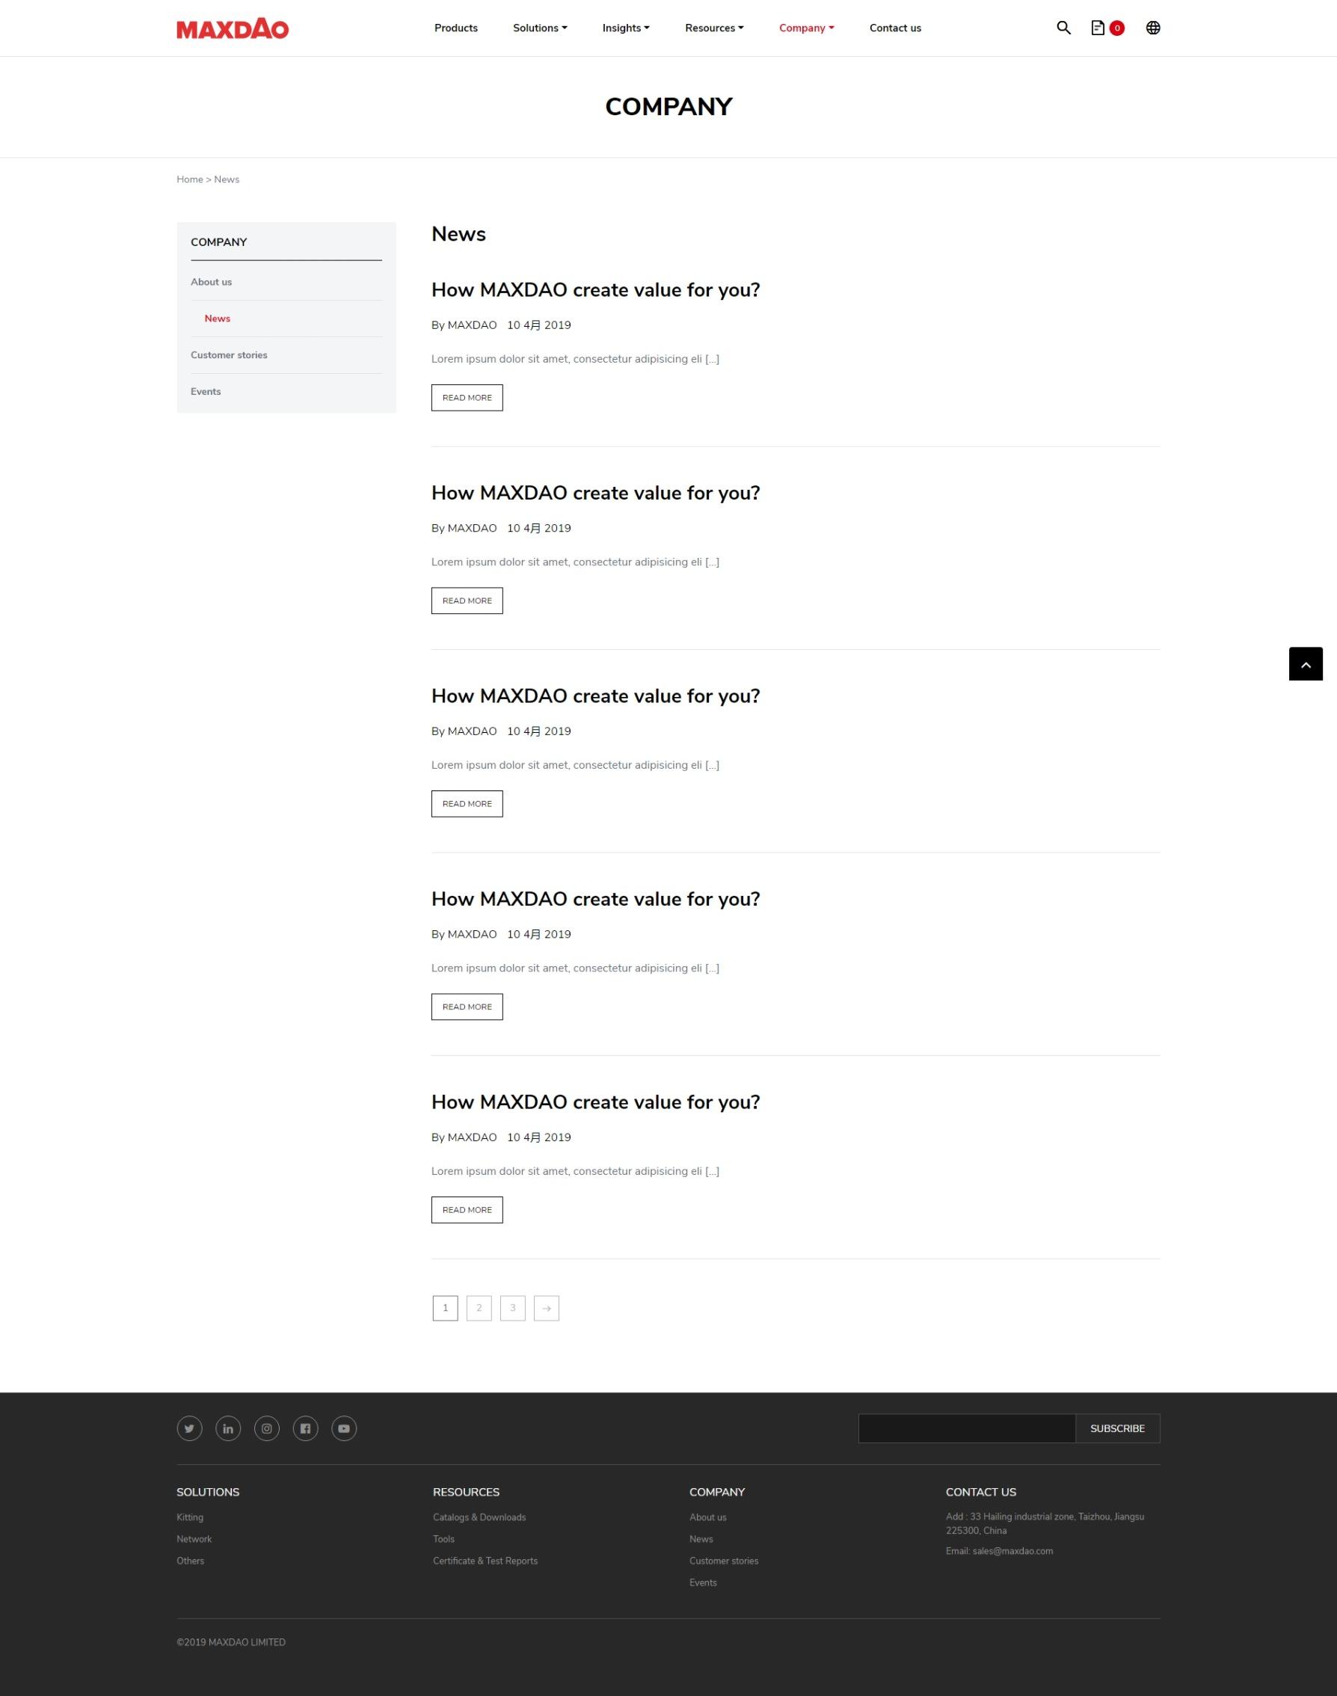Open the LinkedIn footer icon
Screen dimensions: 1337x1696
[x=228, y=1428]
